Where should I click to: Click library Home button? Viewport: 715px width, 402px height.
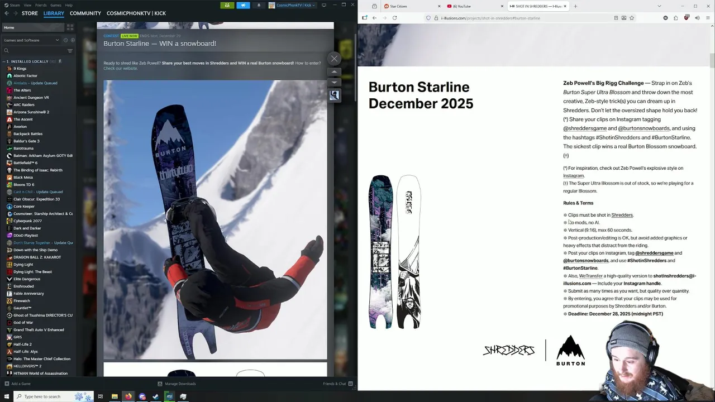tap(32, 27)
